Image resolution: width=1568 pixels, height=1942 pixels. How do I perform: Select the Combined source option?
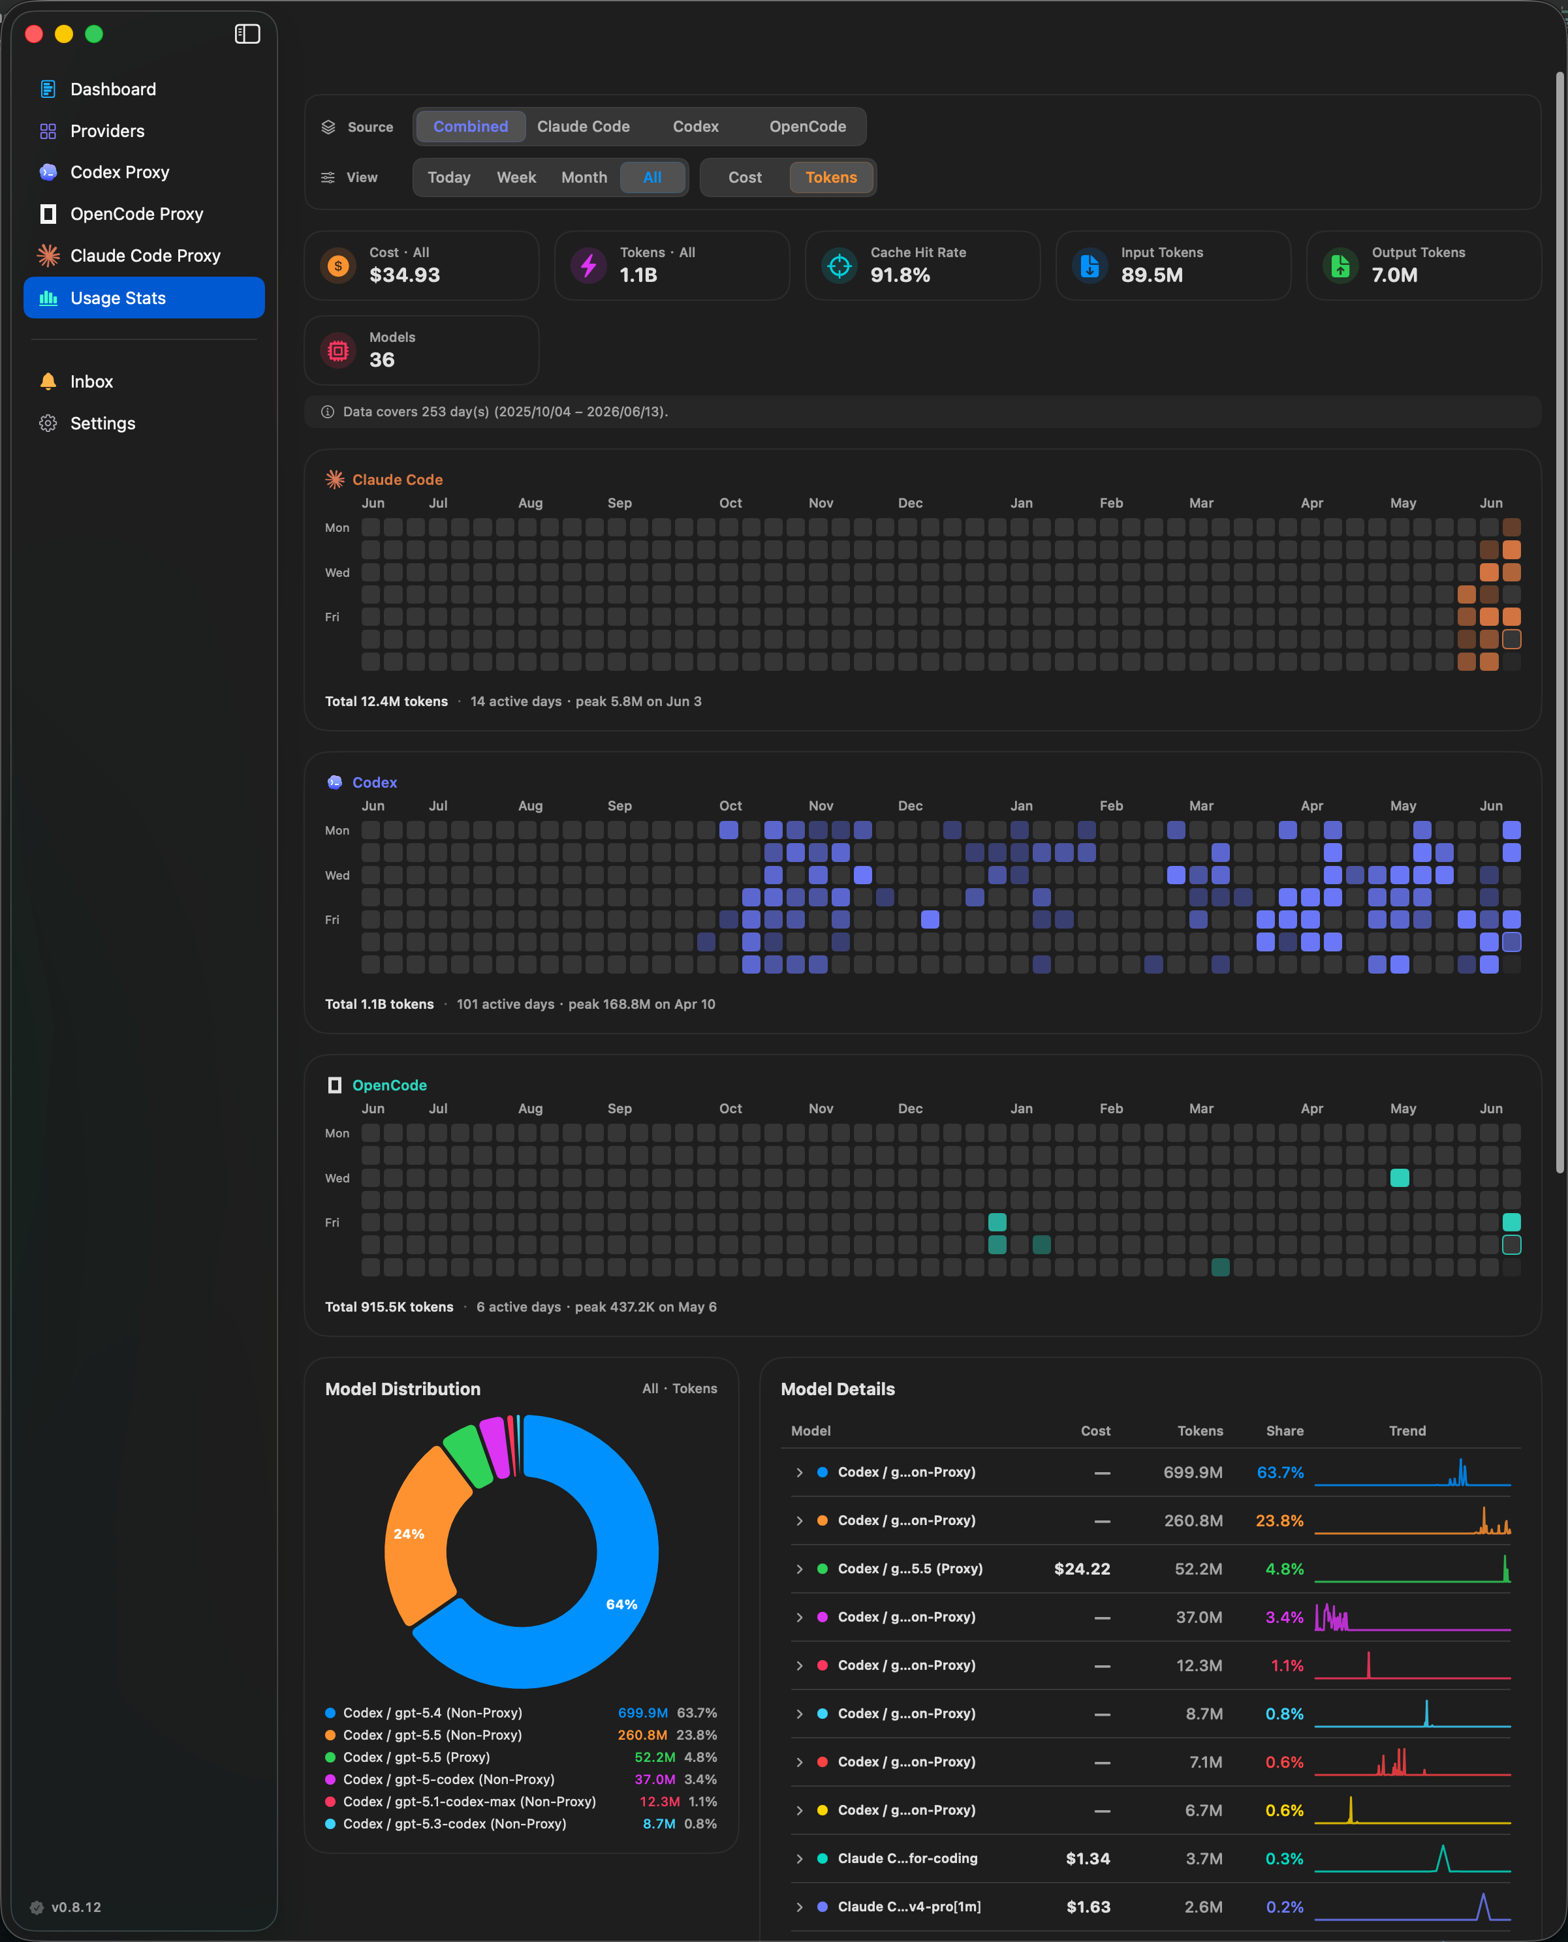click(471, 127)
